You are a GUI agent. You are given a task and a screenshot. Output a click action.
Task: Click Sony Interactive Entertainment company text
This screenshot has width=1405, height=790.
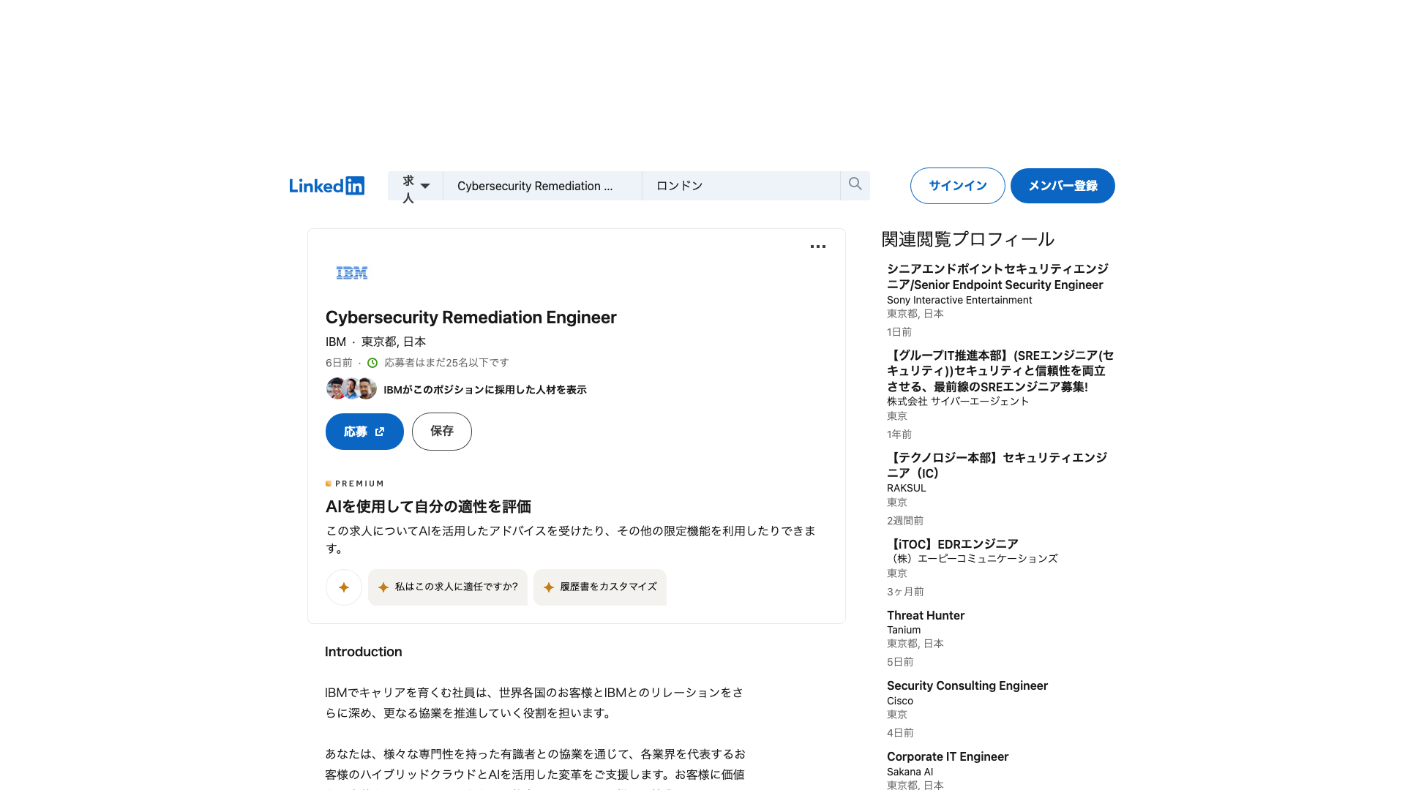[959, 300]
